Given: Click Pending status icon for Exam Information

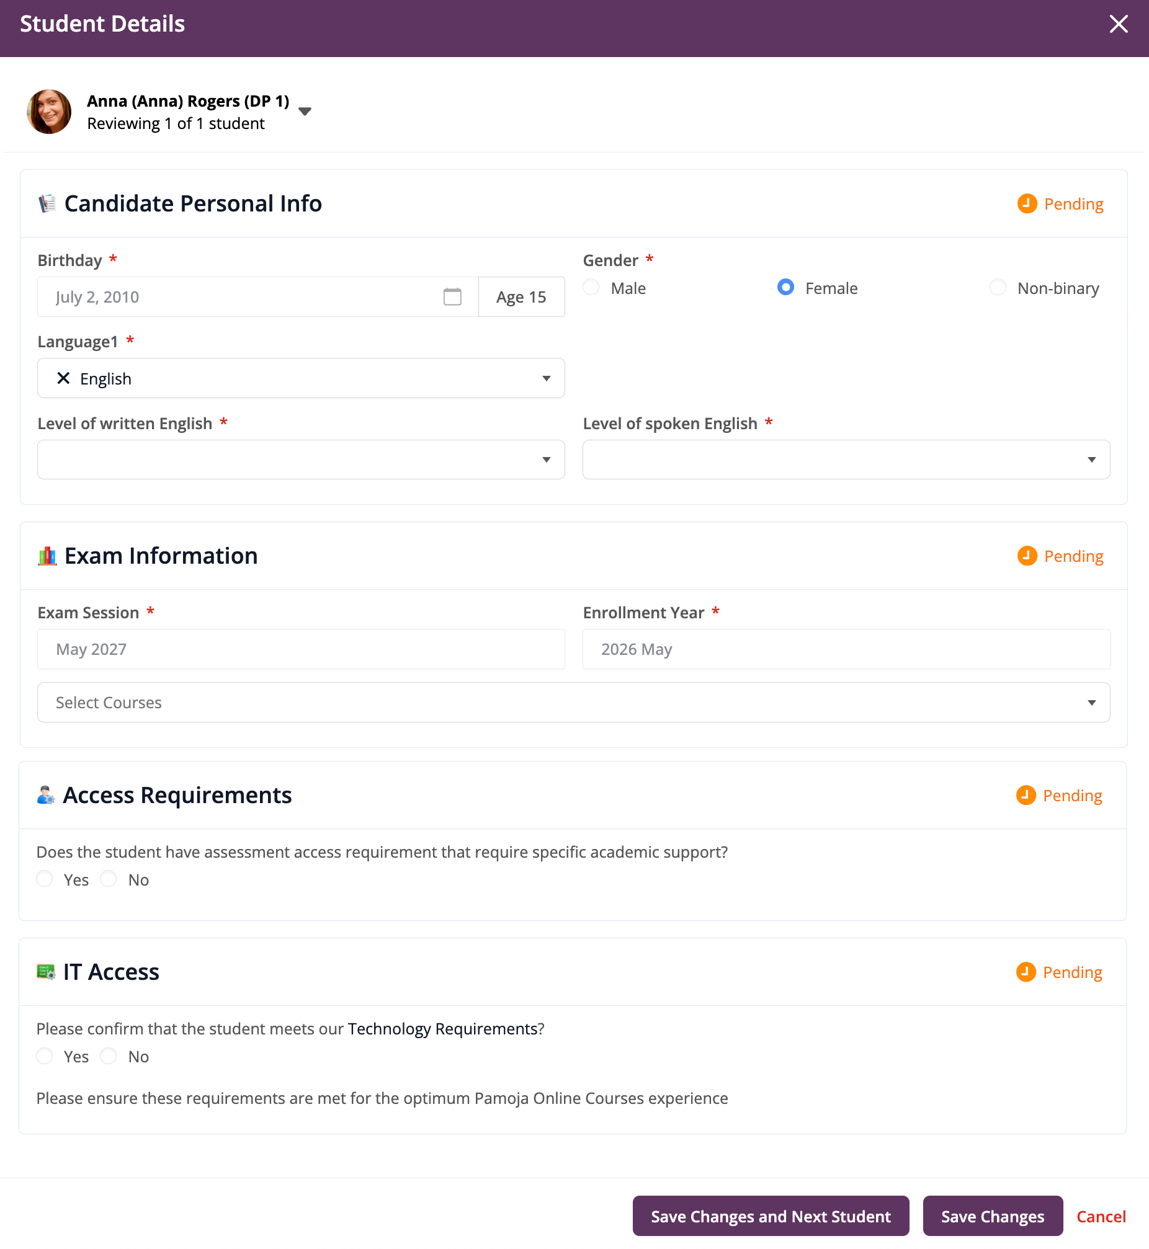Looking at the screenshot, I should point(1027,556).
